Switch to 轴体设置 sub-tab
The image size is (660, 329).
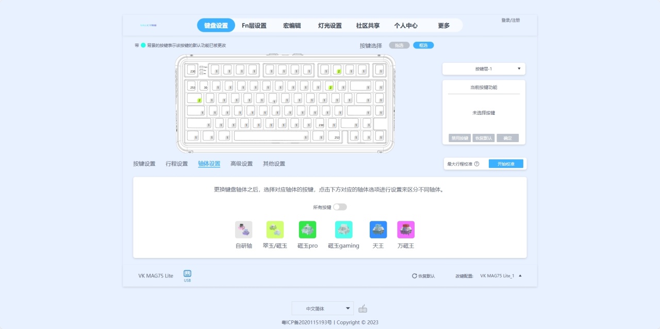pos(209,164)
